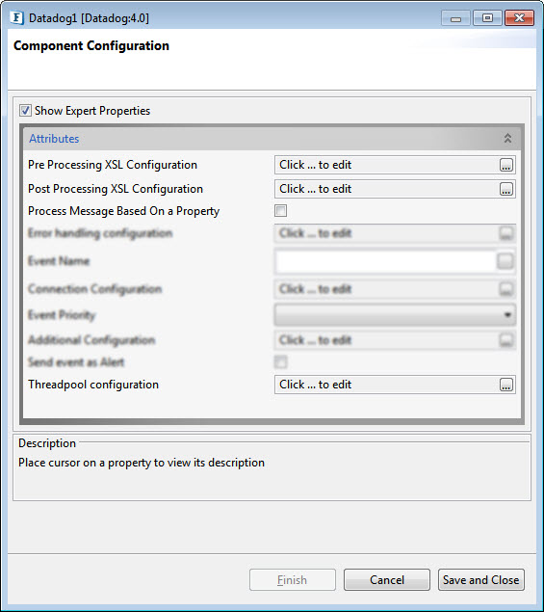Click the Cancel button
This screenshot has width=544, height=612.
coord(387,580)
